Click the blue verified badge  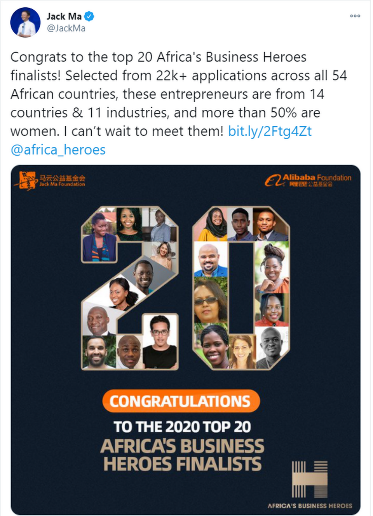89,16
